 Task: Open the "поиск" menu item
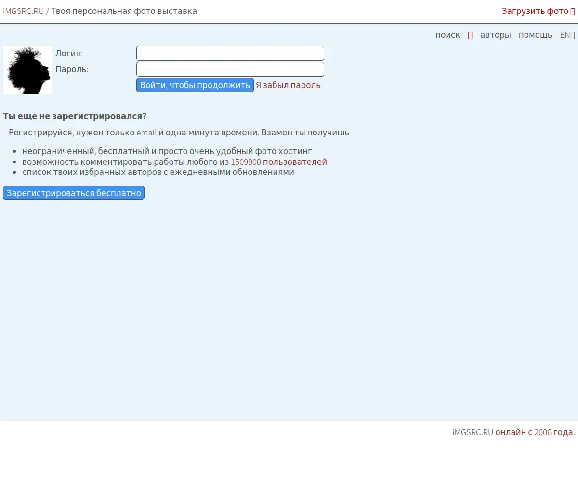tap(447, 35)
